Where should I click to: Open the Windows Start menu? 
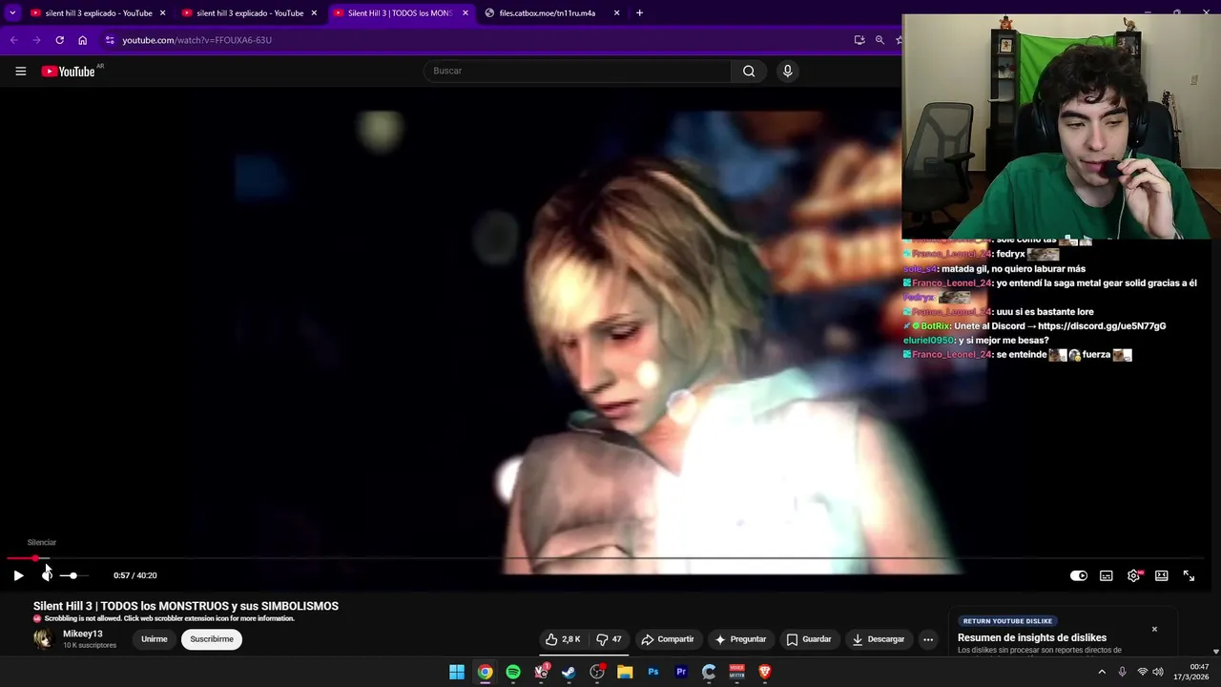pyautogui.click(x=457, y=672)
